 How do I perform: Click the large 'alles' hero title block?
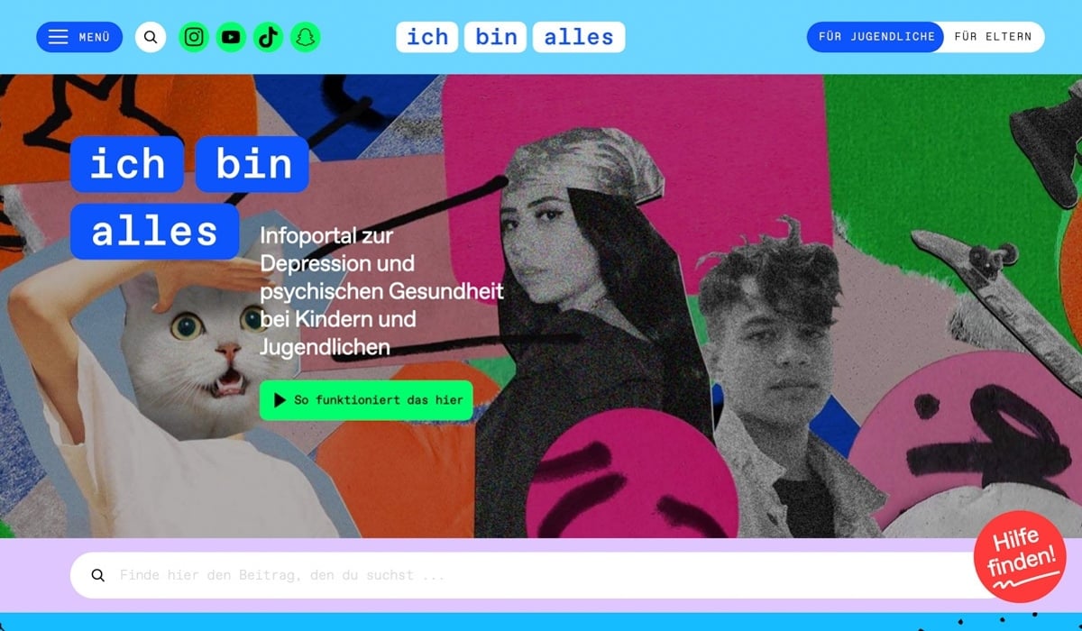coord(154,232)
